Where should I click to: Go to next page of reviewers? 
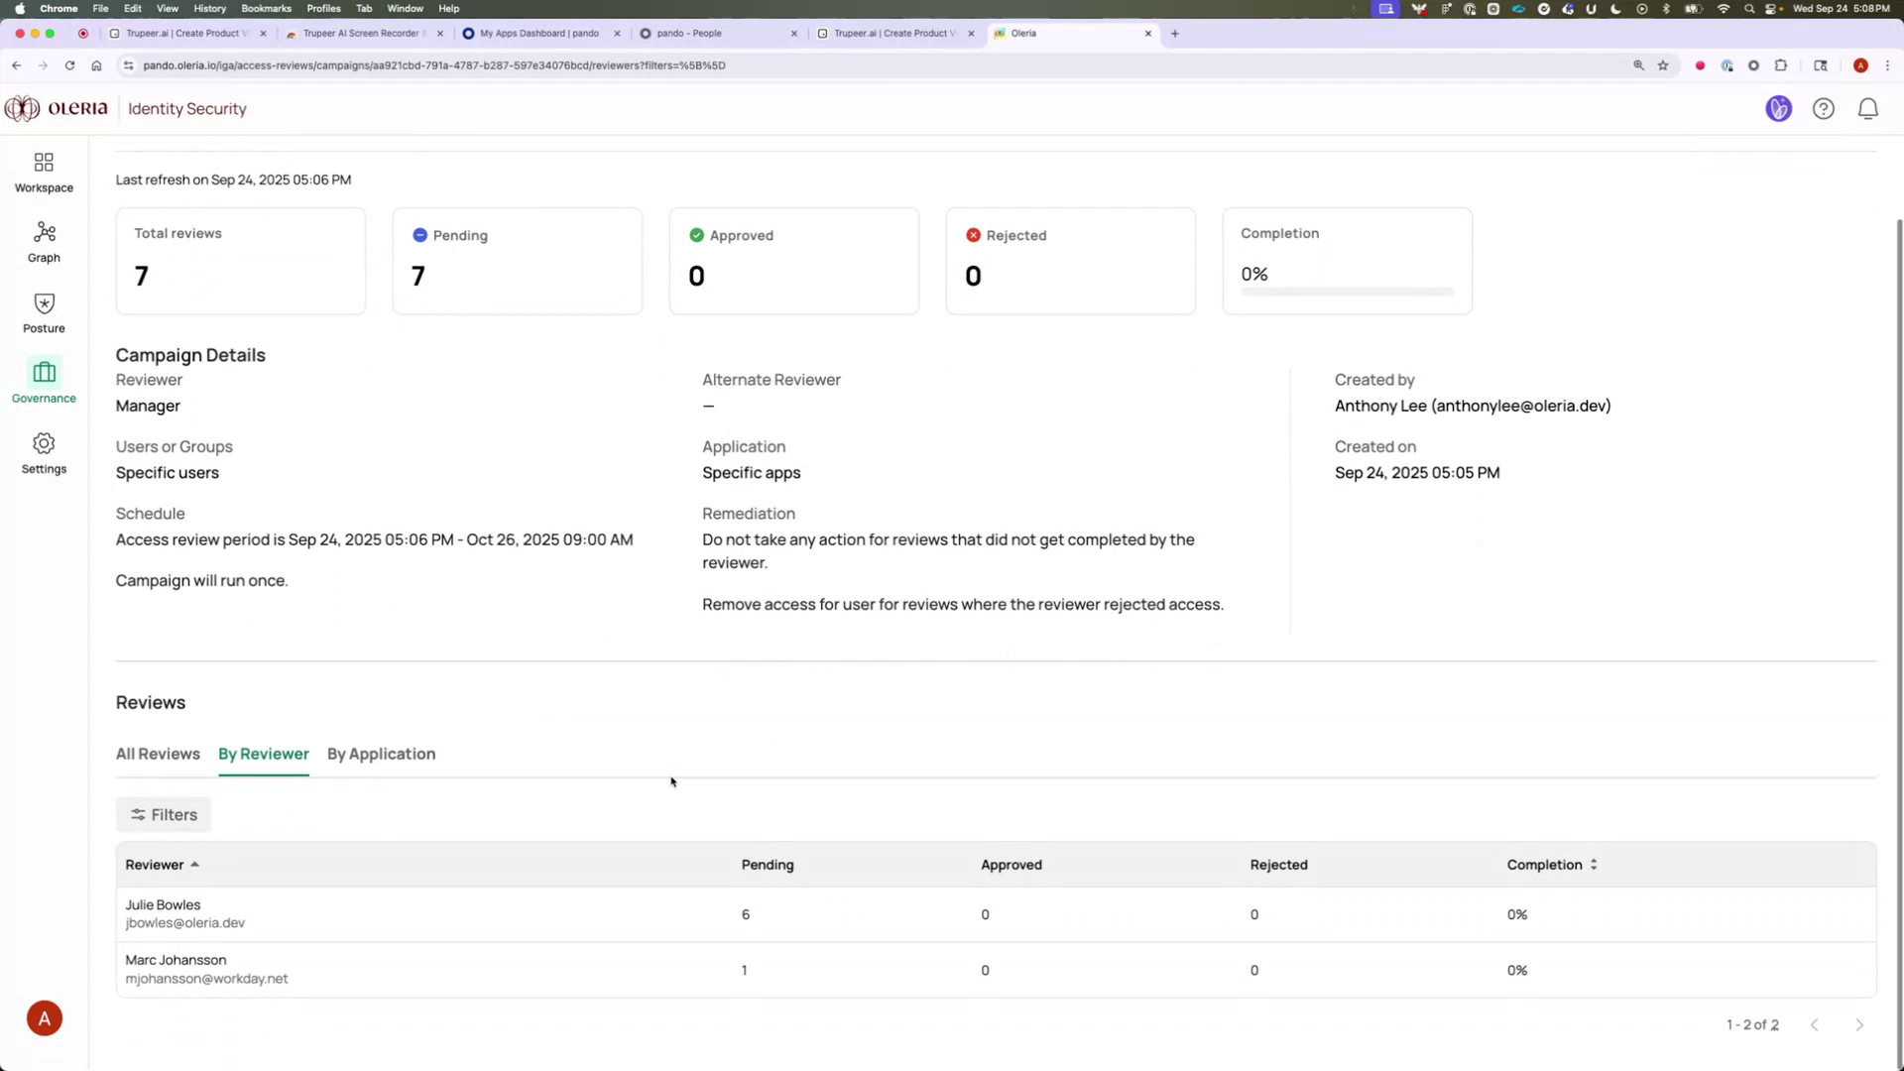coord(1859,1024)
